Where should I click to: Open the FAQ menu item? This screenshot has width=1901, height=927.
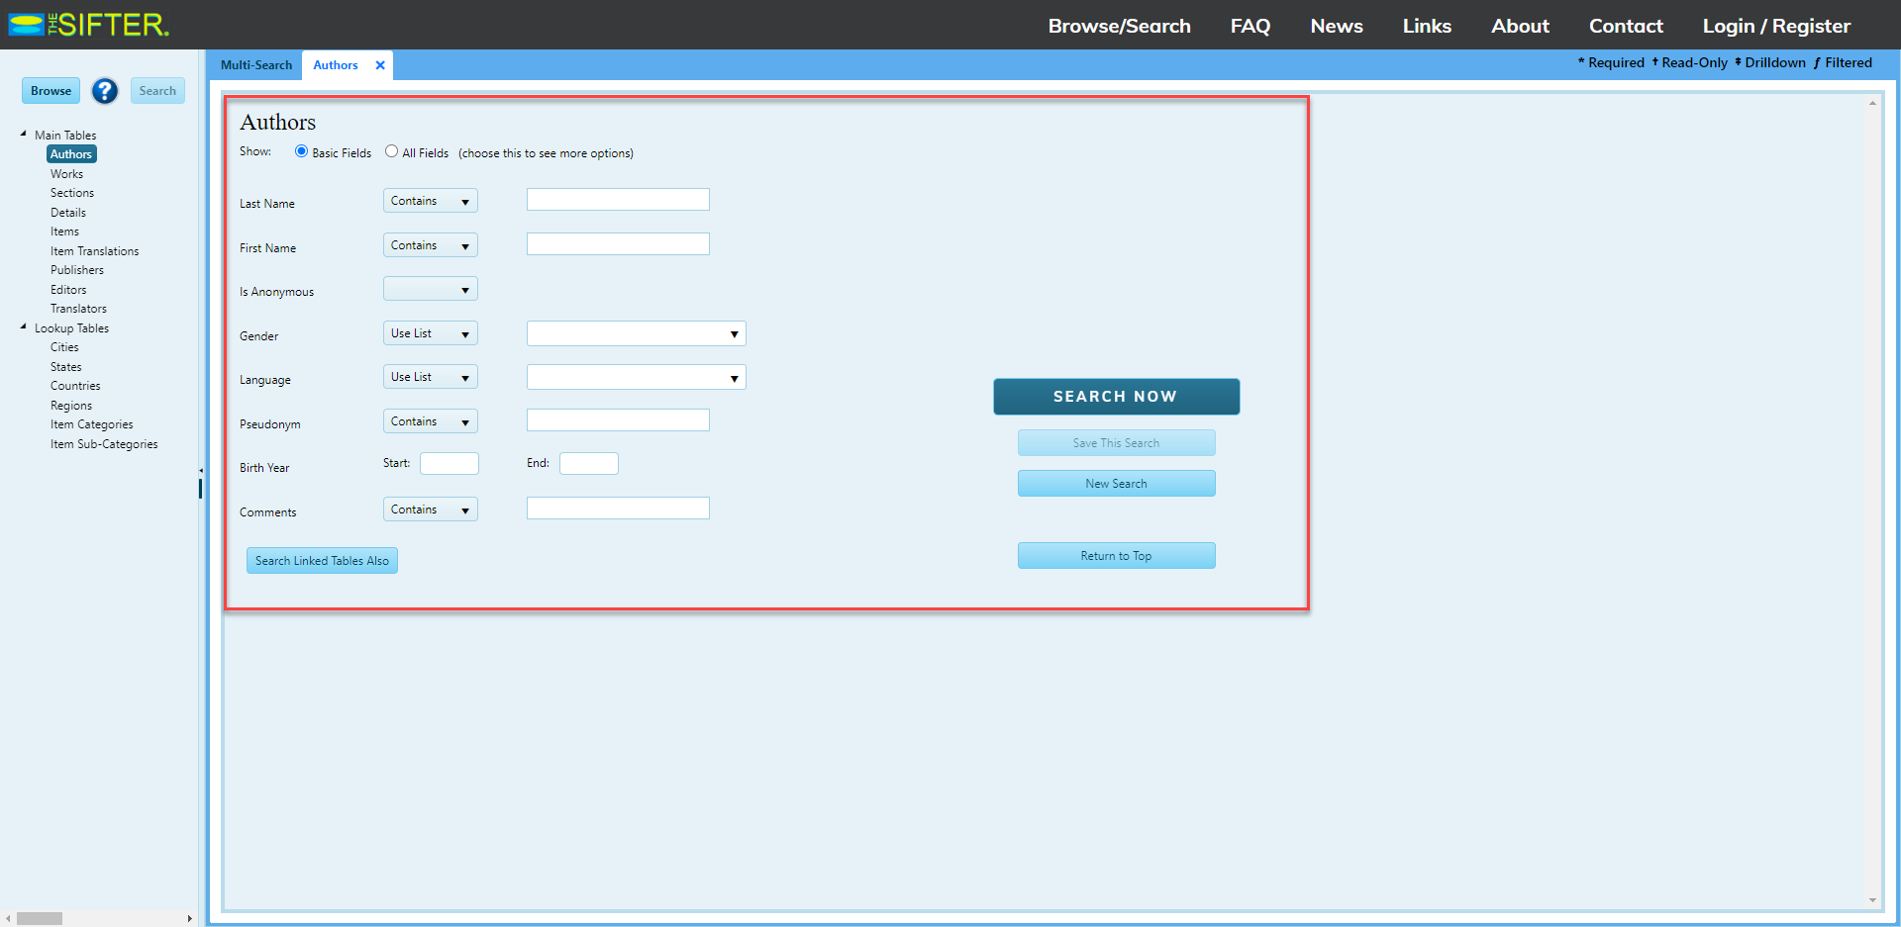coord(1250,26)
